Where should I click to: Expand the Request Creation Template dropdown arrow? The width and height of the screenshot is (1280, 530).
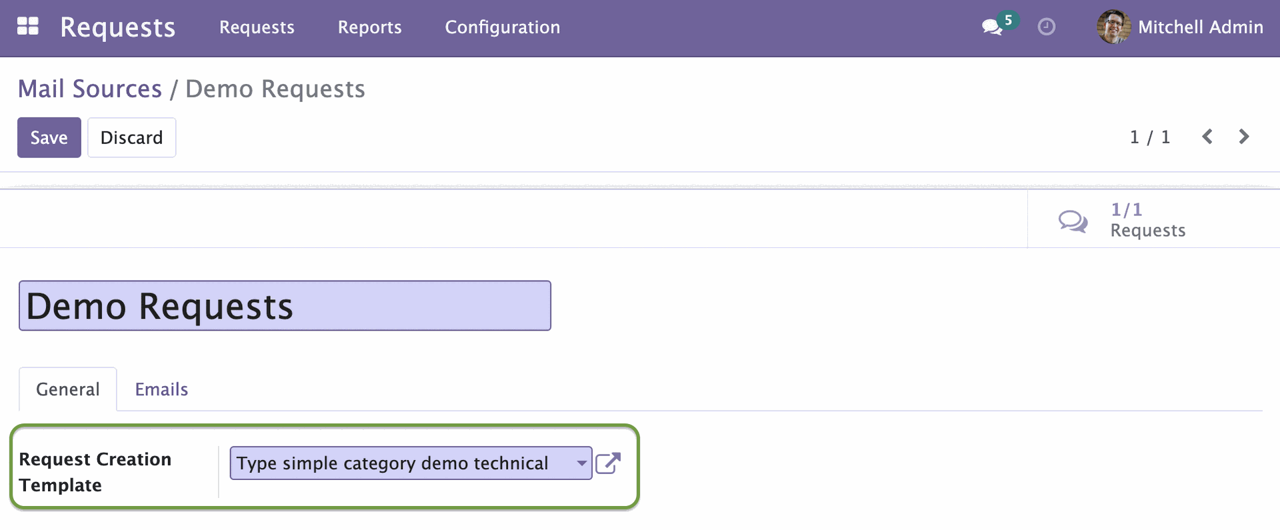581,463
